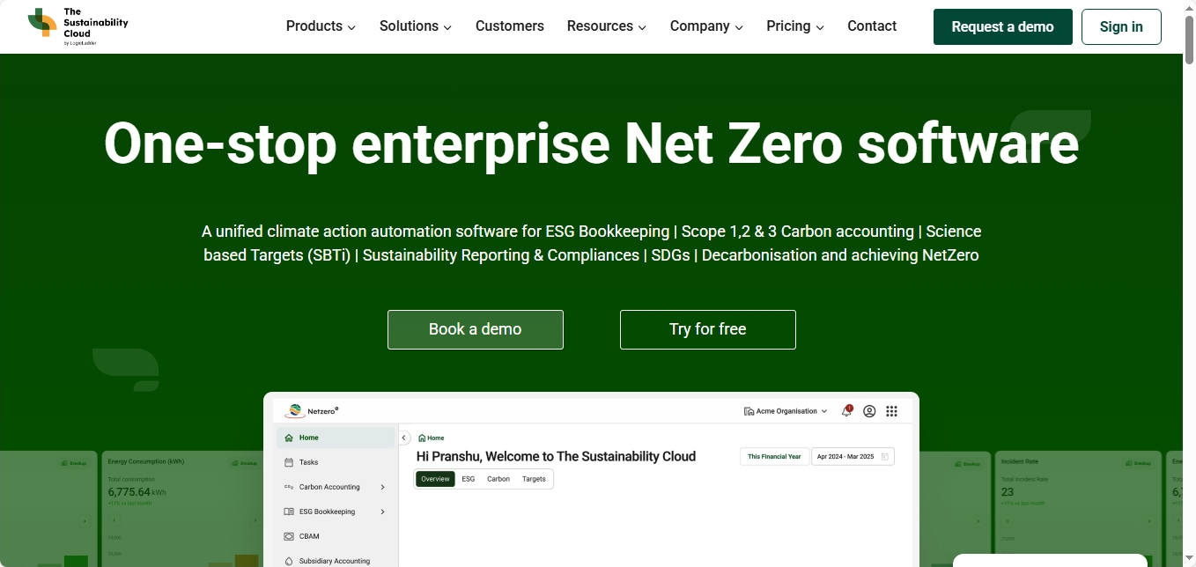Viewport: 1196px width, 567px height.
Task: Expand the ESG Bookkeeping submenu chevron
Action: point(383,512)
